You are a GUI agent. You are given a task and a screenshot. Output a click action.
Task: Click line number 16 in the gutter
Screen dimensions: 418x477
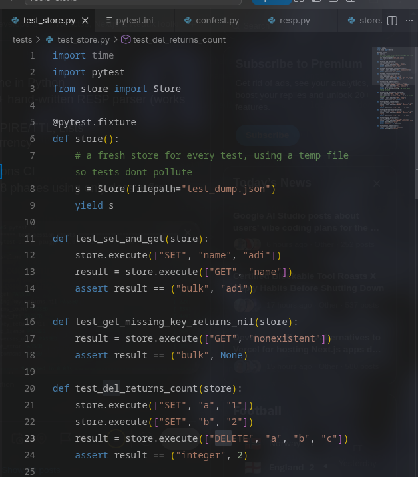tap(29, 322)
